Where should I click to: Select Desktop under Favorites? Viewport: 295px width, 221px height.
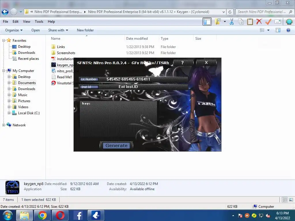[24, 46]
